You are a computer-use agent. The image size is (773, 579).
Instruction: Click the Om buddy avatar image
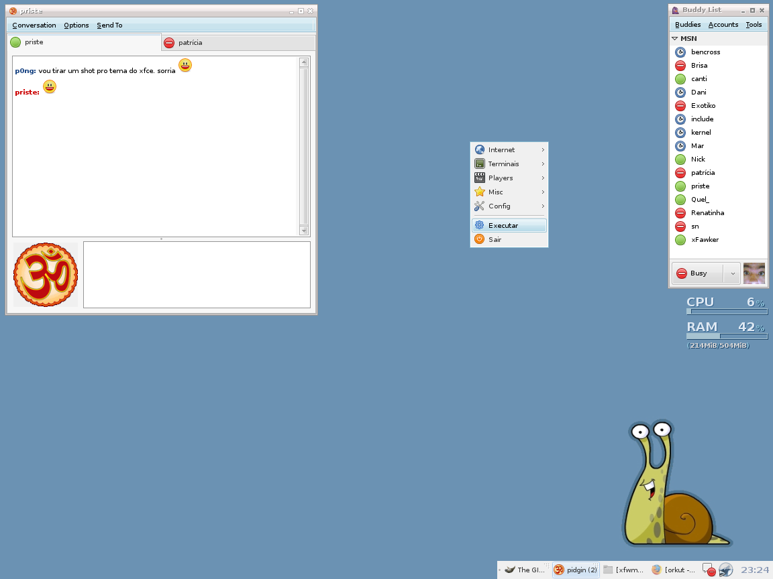point(46,275)
